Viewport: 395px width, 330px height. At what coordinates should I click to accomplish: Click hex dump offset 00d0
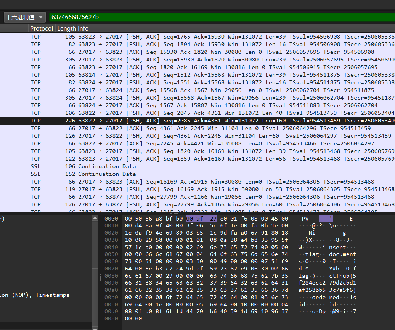111,312
